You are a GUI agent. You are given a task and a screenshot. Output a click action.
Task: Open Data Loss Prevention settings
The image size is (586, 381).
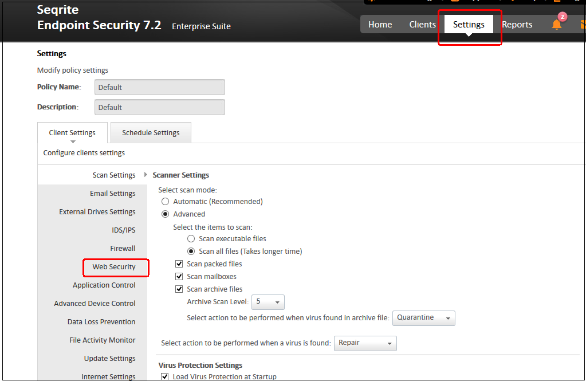(101, 321)
